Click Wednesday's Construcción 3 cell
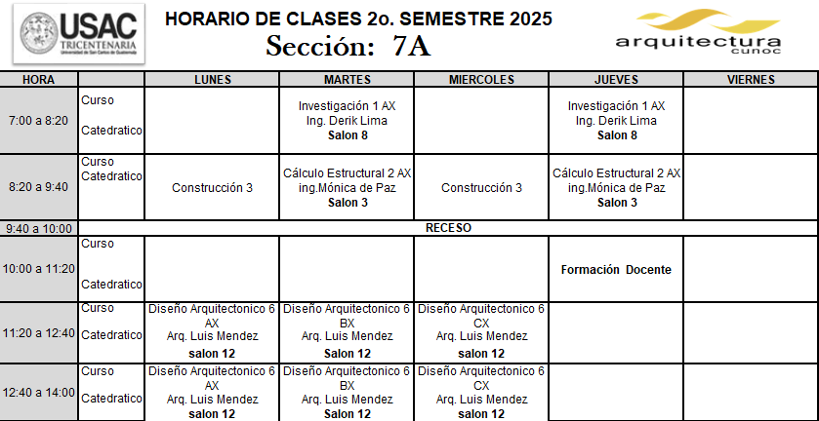819x421 pixels. pos(481,187)
